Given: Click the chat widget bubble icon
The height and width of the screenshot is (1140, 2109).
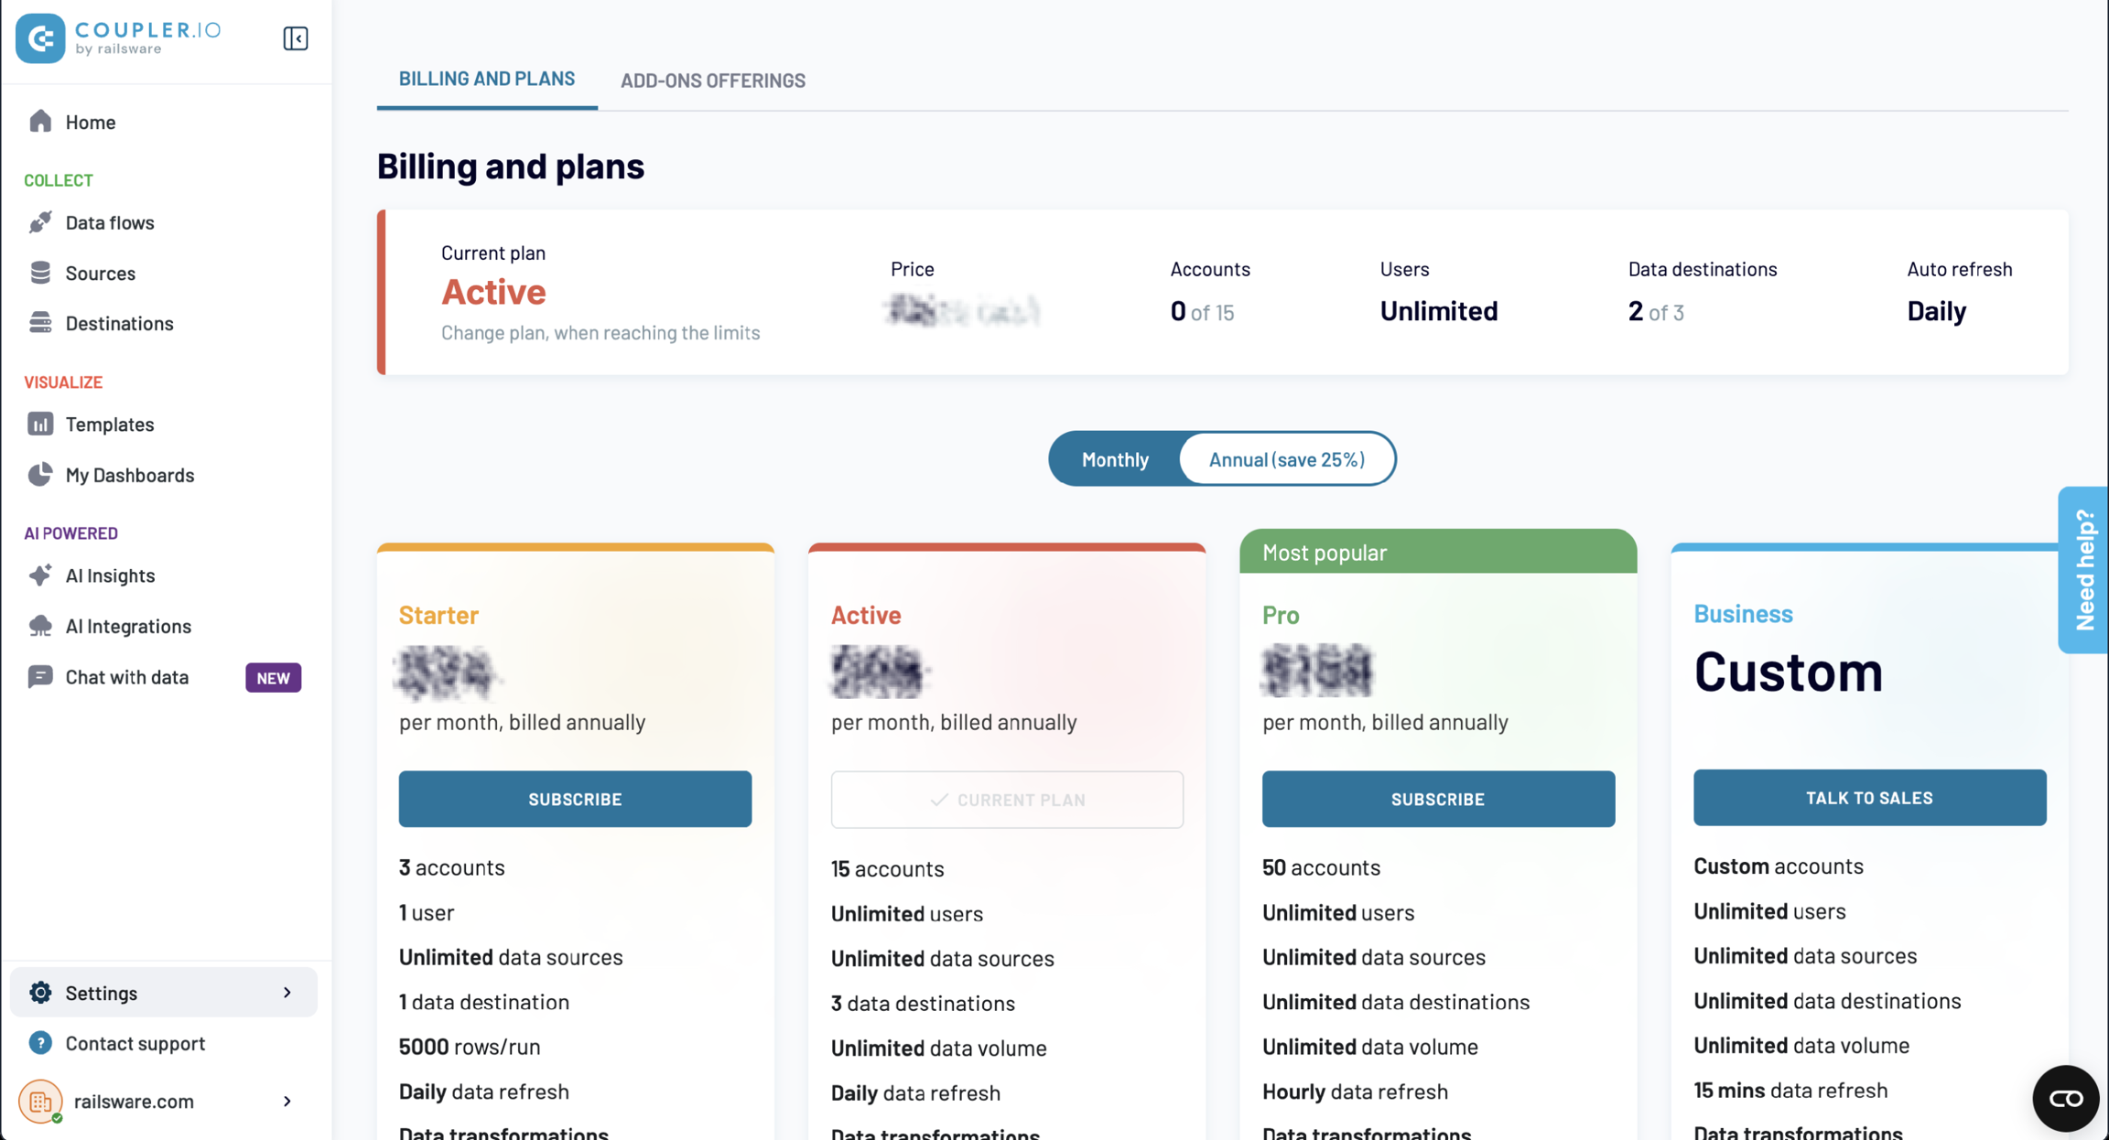Looking at the screenshot, I should (x=2065, y=1098).
